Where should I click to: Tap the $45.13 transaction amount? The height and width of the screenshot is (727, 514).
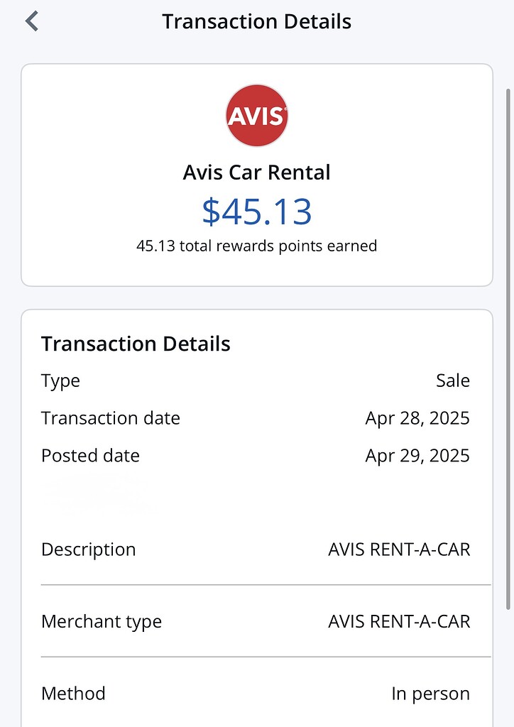[256, 212]
